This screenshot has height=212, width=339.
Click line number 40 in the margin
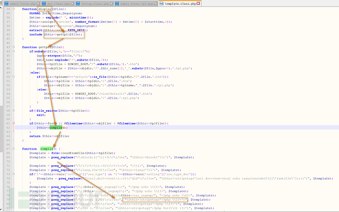tap(8, 34)
